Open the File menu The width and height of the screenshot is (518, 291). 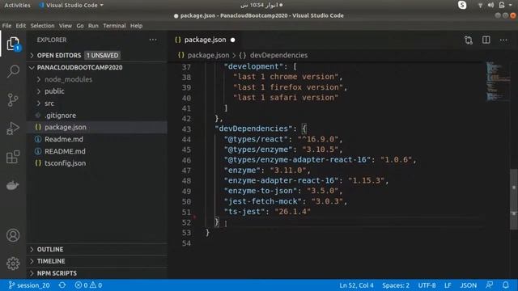click(6, 26)
